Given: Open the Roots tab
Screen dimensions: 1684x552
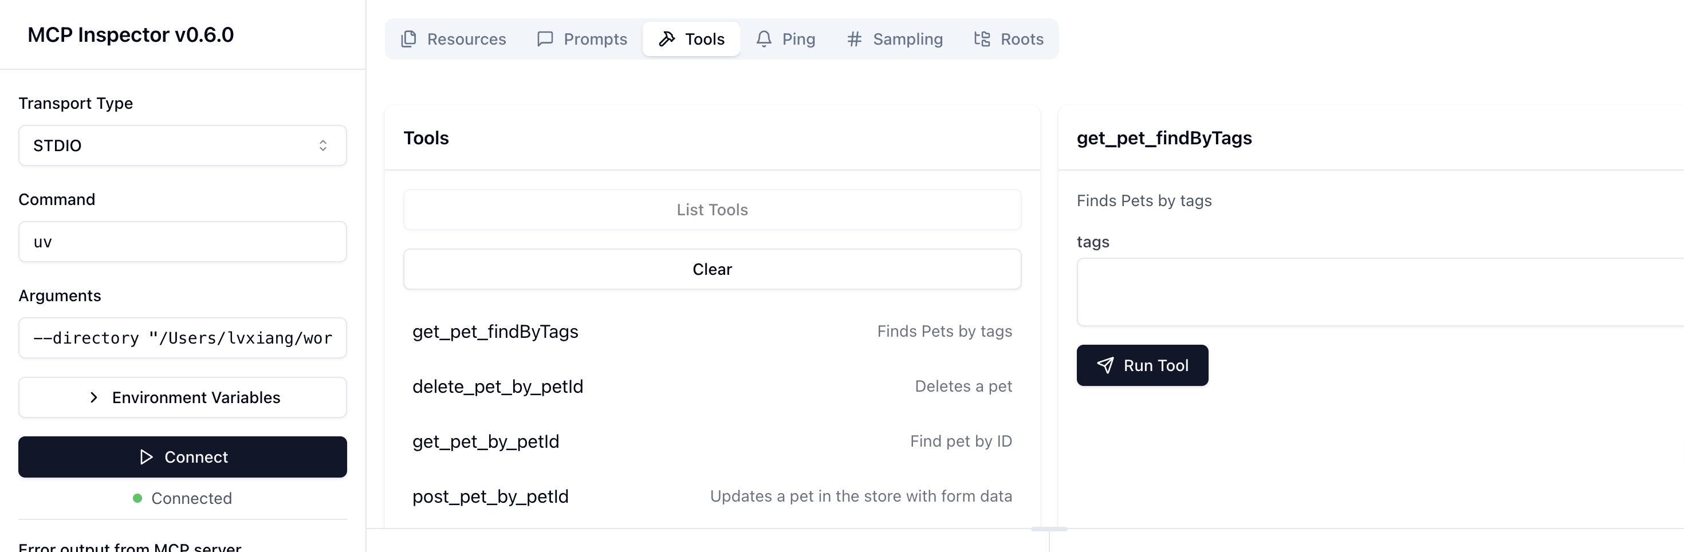Looking at the screenshot, I should (1009, 39).
